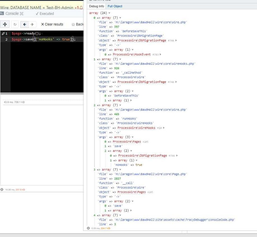Click the notification bell icon
The image size is (257, 237).
click(81, 7)
